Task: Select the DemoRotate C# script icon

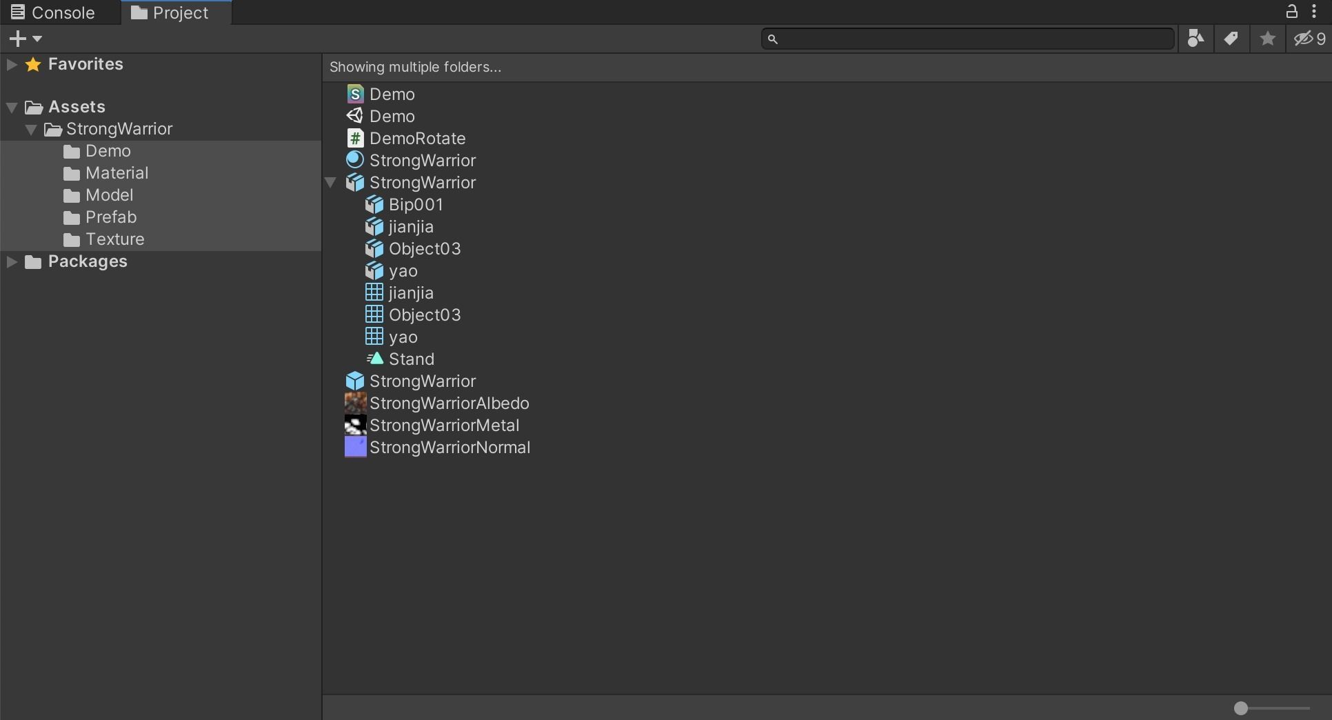Action: pos(355,139)
